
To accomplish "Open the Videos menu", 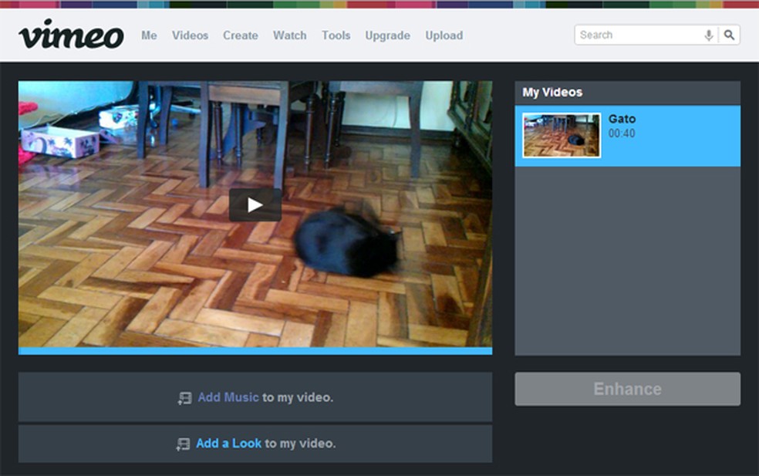I will pyautogui.click(x=190, y=35).
